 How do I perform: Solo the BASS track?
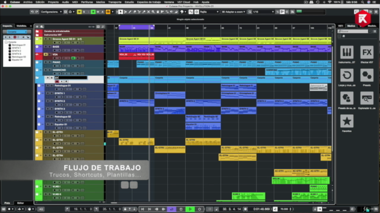tap(49, 47)
